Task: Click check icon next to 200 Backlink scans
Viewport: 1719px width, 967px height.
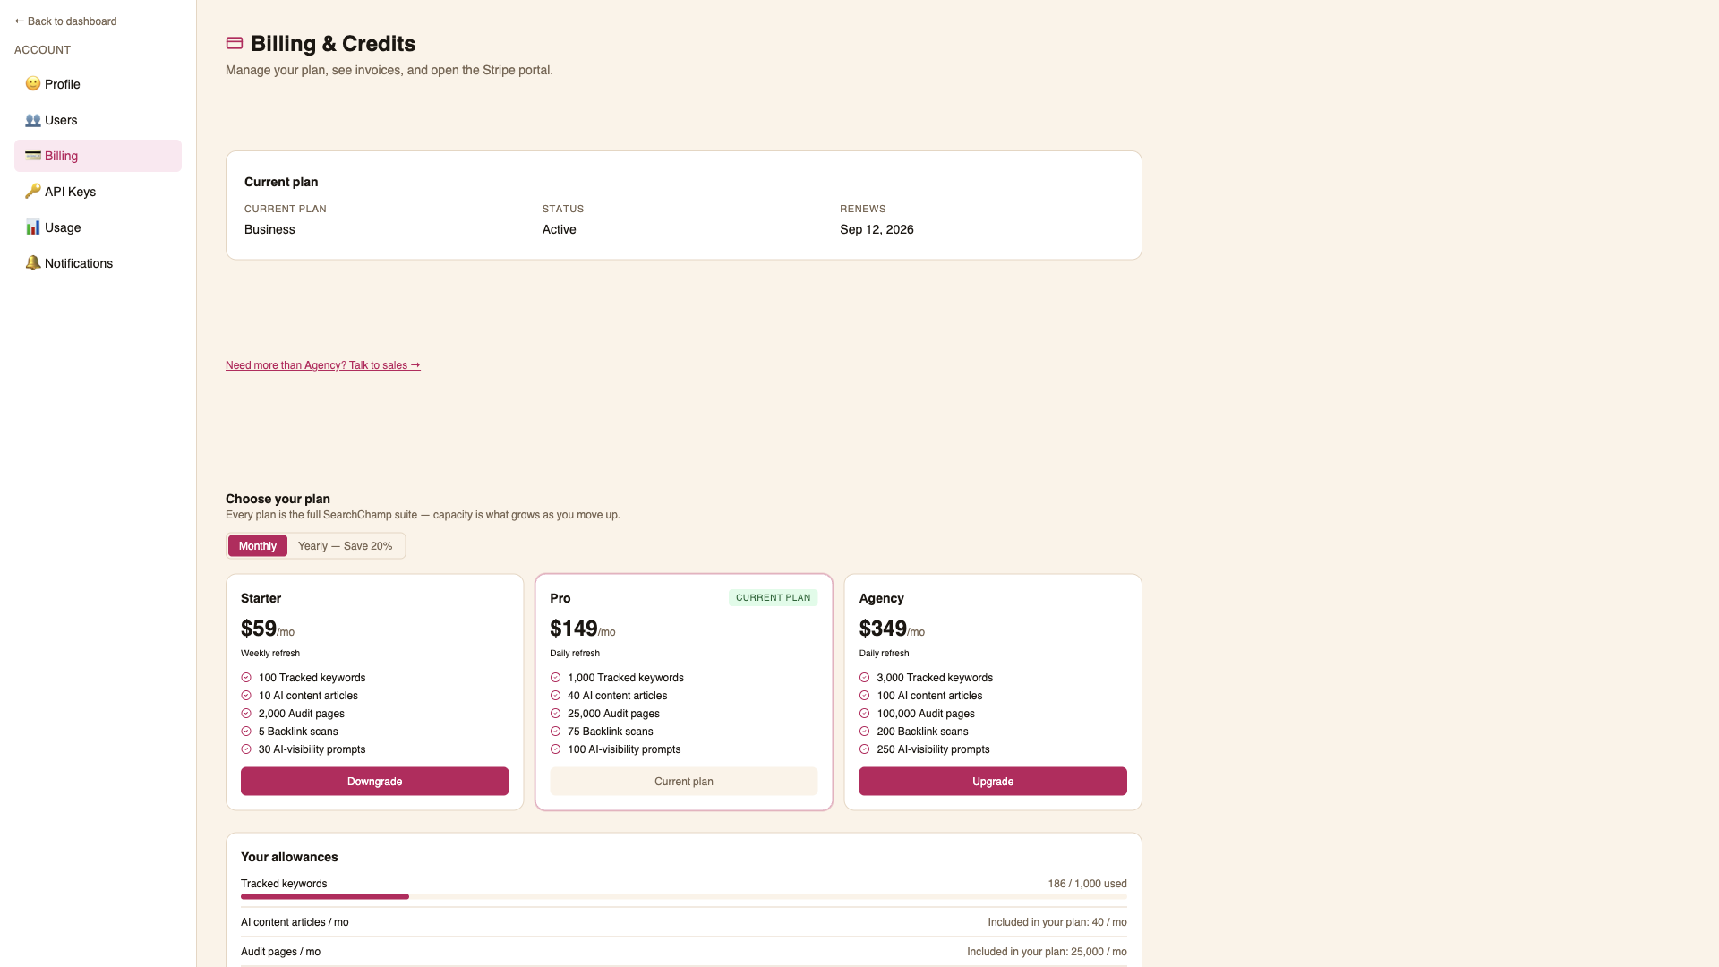Action: pos(864,732)
